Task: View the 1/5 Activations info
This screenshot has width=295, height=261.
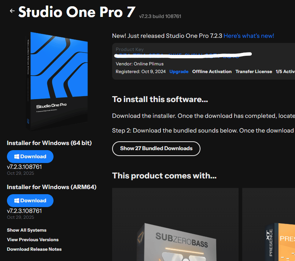Action: pos(285,72)
